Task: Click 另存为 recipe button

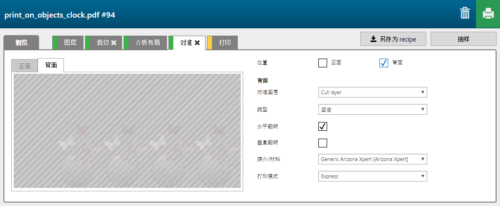Action: tap(393, 39)
